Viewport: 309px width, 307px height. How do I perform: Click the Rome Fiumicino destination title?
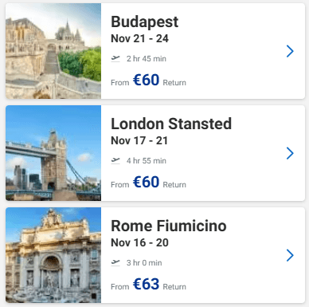pos(169,226)
